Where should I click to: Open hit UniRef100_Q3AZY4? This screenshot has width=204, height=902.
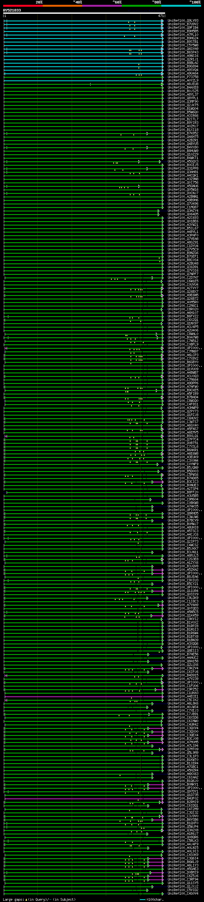pos(183,211)
